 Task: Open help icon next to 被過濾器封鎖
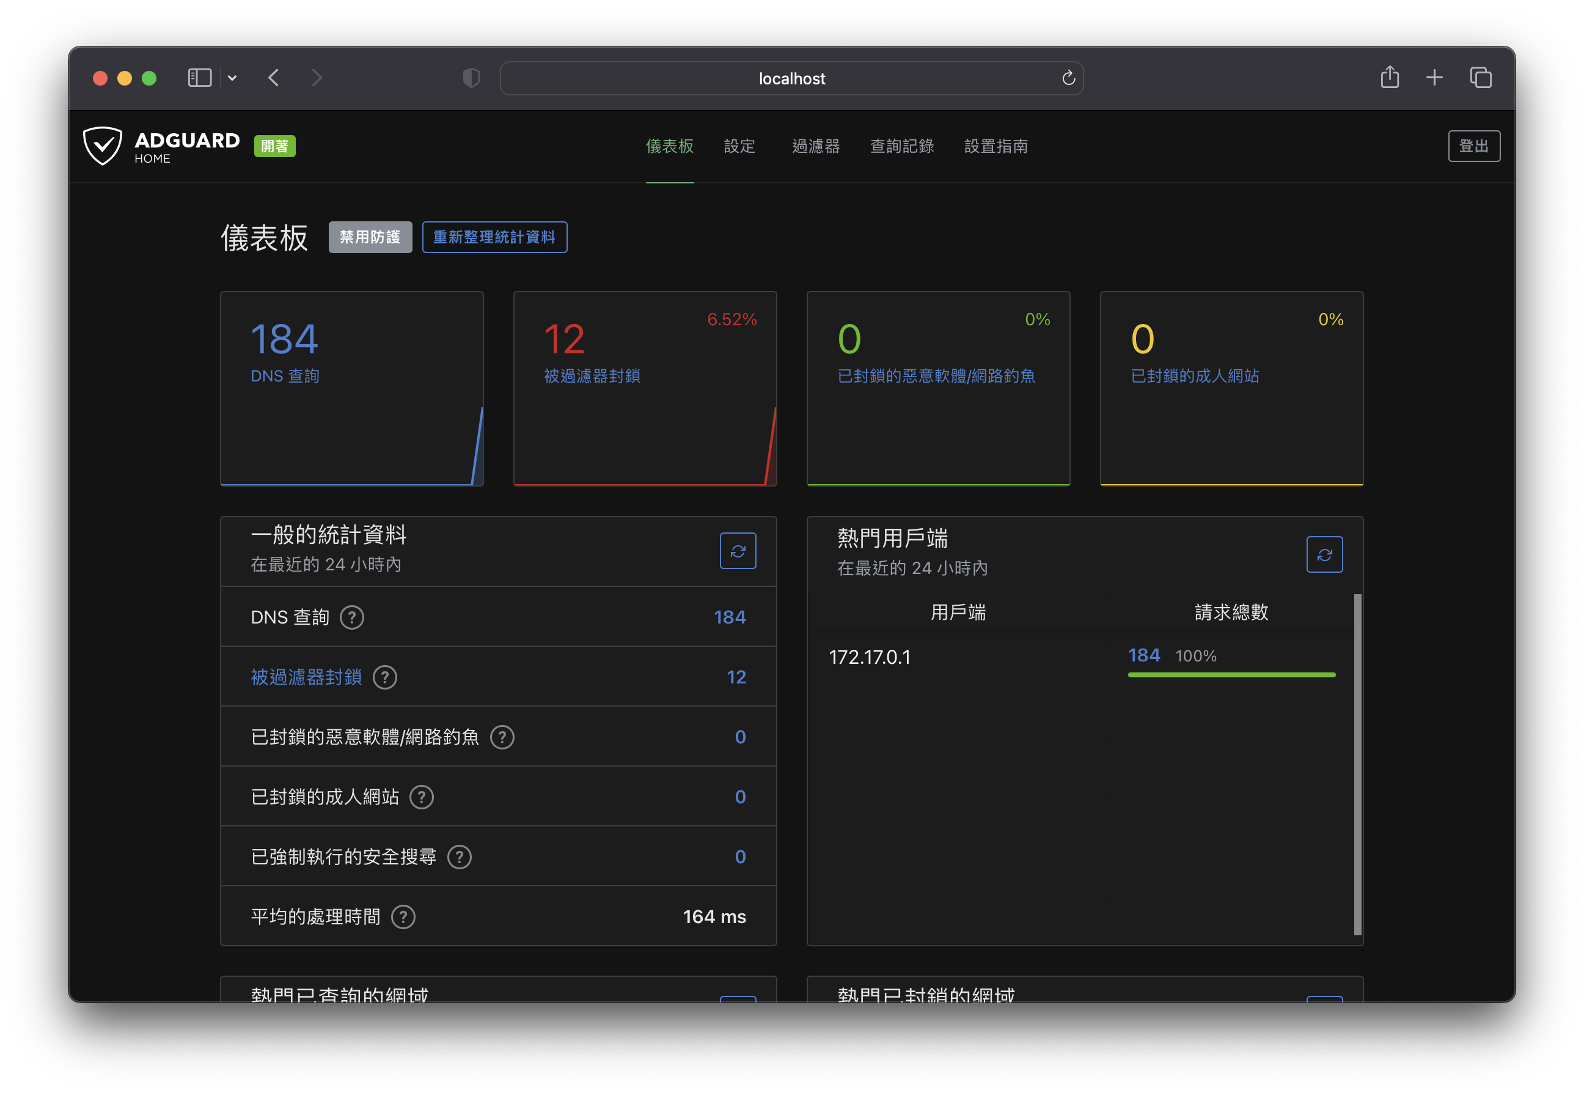click(x=385, y=677)
